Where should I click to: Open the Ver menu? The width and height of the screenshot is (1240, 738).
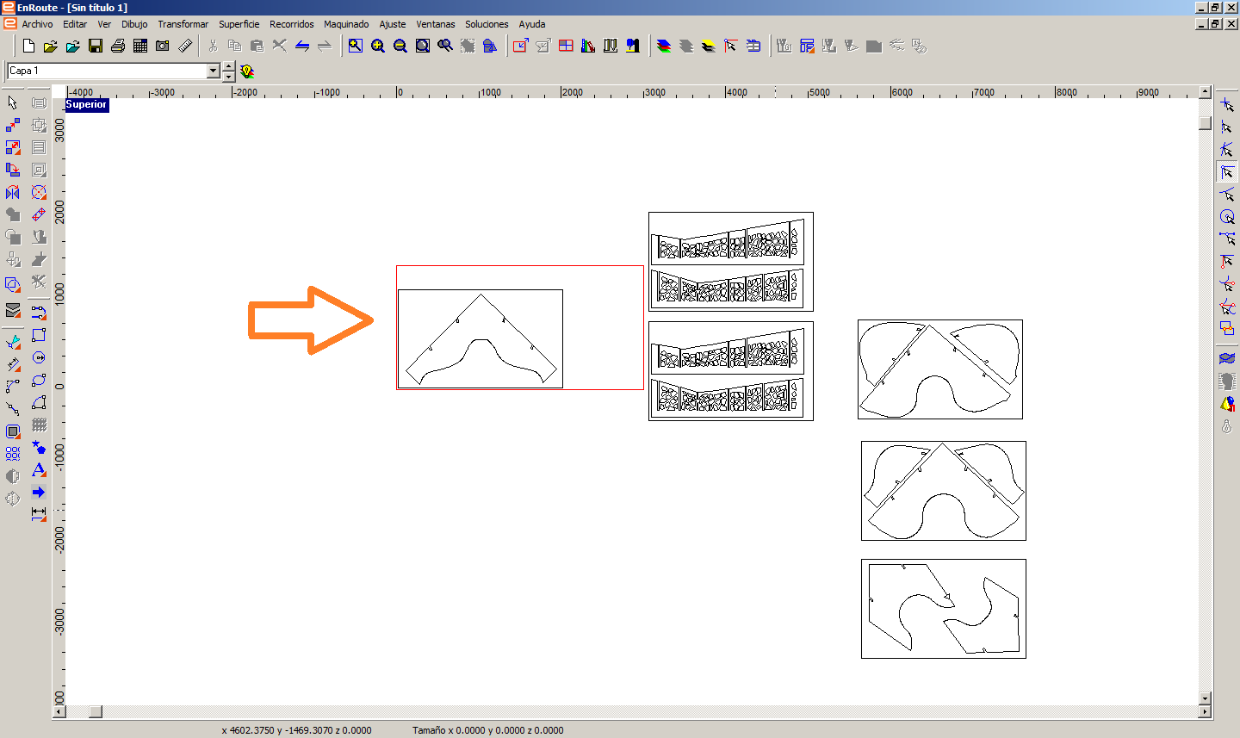click(x=104, y=24)
